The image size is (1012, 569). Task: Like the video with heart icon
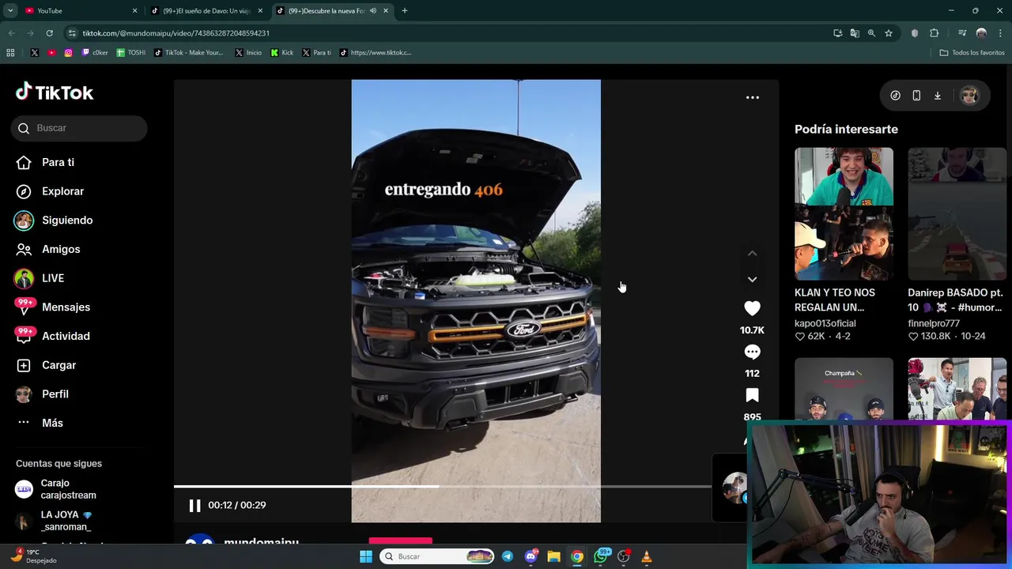coord(752,308)
